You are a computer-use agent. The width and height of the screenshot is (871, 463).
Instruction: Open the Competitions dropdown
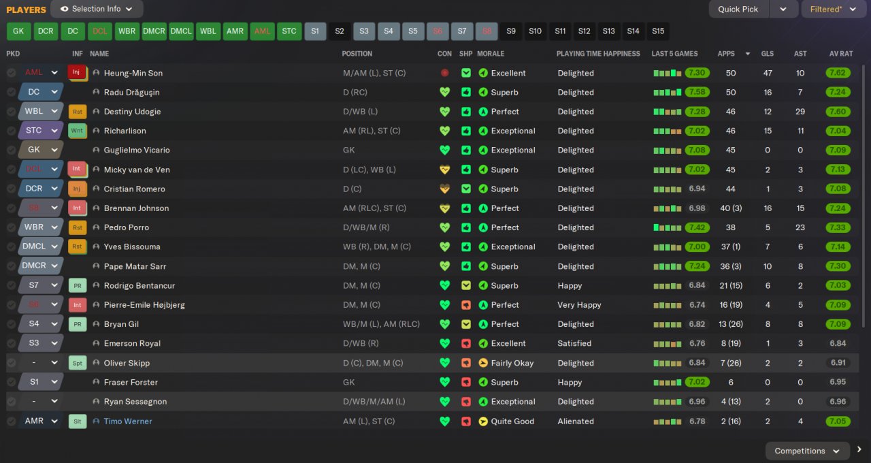tap(808, 451)
